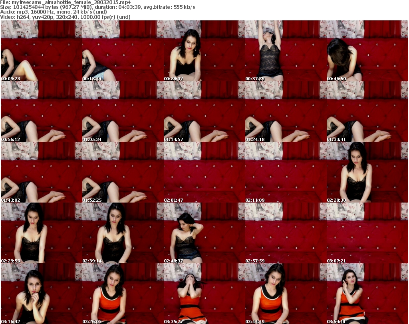Screen dimensions: 409x324
Task: Click the "Video: h264, yuv420p" line
Action: click(65, 17)
